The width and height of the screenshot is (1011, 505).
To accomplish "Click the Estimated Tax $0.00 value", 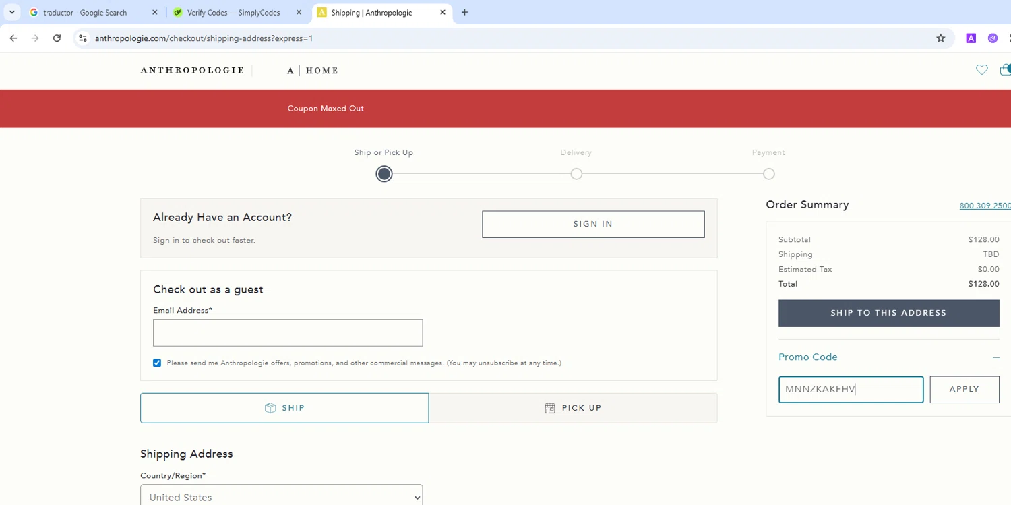I will 988,269.
